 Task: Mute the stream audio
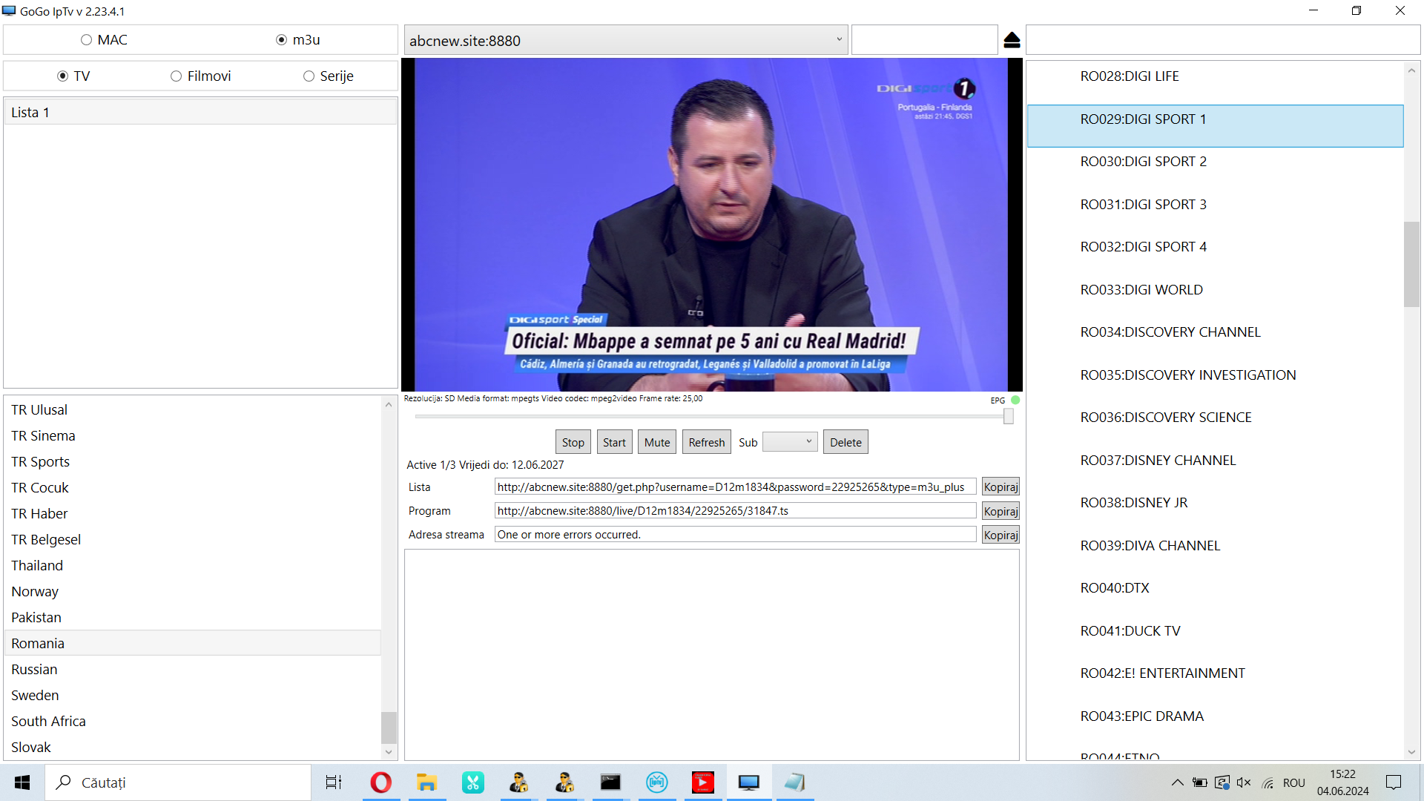(x=657, y=442)
